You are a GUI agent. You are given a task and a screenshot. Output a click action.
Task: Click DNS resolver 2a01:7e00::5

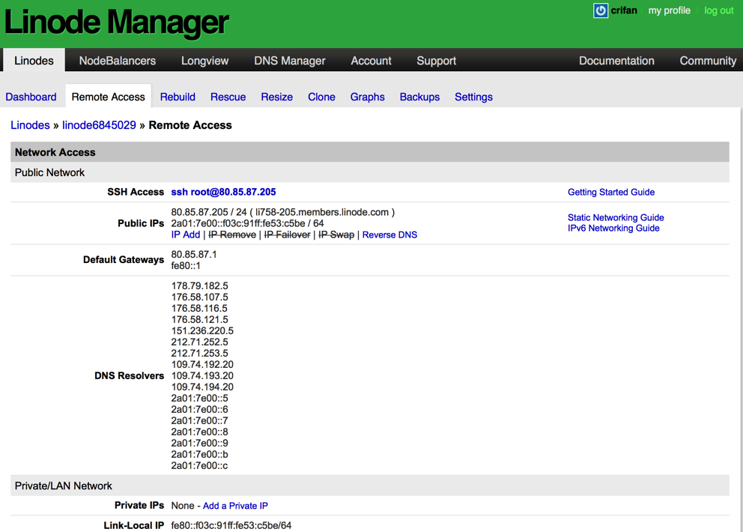coord(199,399)
